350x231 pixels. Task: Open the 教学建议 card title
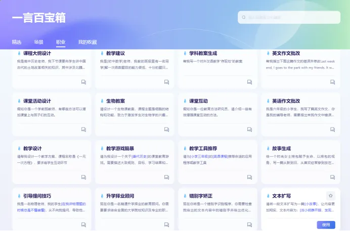115,53
